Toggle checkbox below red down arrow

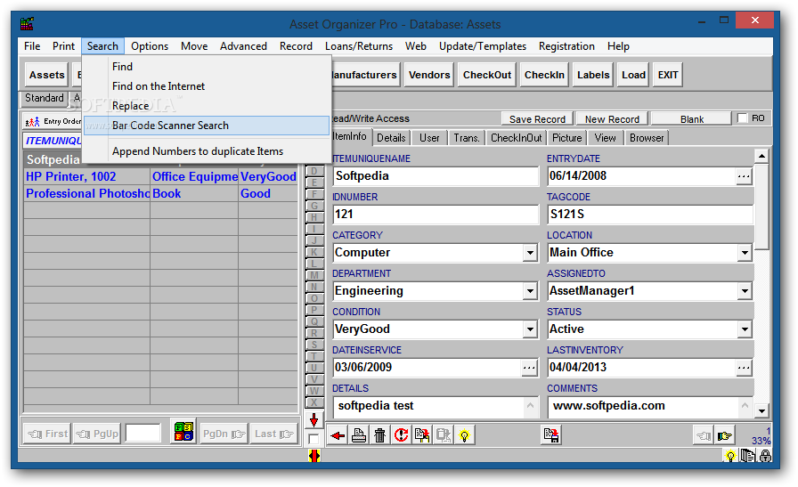(313, 439)
